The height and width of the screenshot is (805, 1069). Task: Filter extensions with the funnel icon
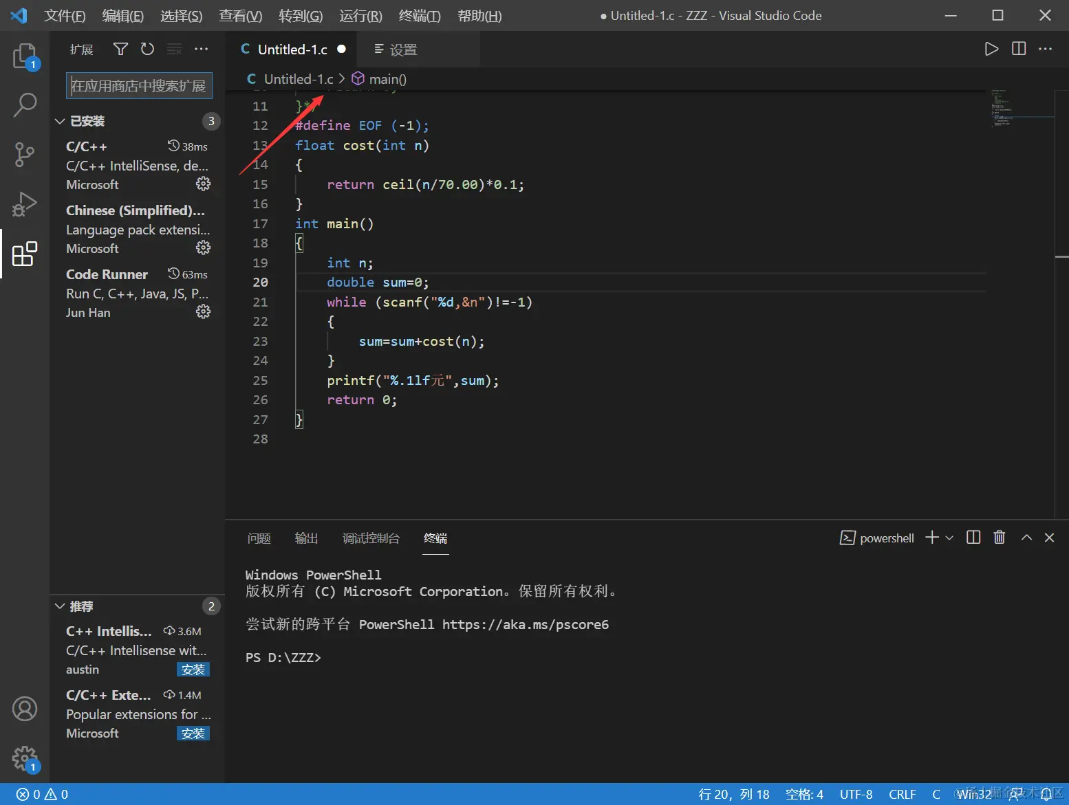[x=120, y=49]
